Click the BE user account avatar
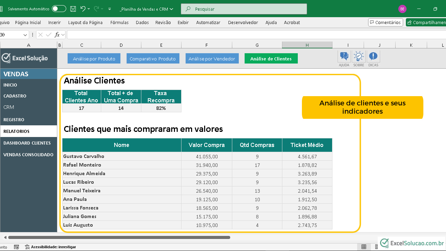Image resolution: width=446 pixels, height=251 pixels. pos(402,9)
